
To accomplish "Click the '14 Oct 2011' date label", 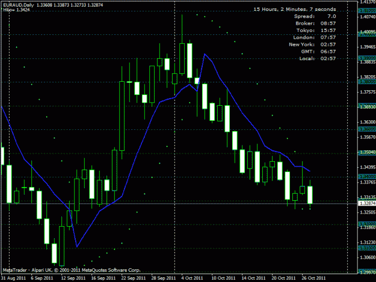I will click(253, 278).
